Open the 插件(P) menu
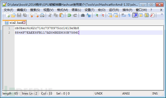This screenshot has height=98, width=166. (127, 10)
